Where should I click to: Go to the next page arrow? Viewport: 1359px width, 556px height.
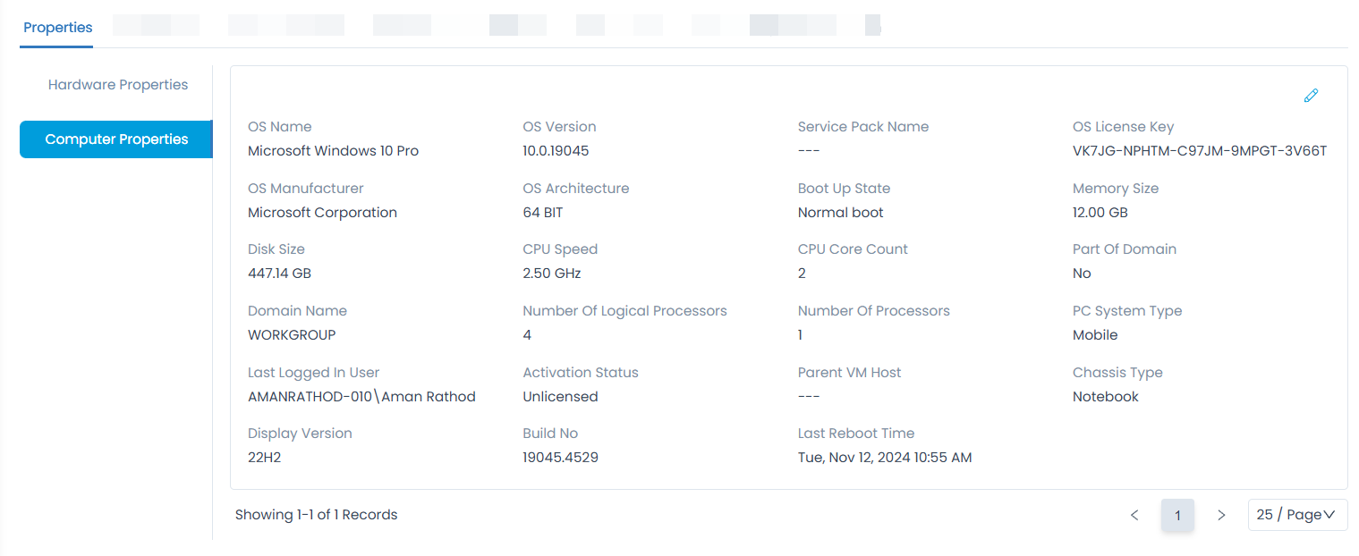click(1221, 515)
